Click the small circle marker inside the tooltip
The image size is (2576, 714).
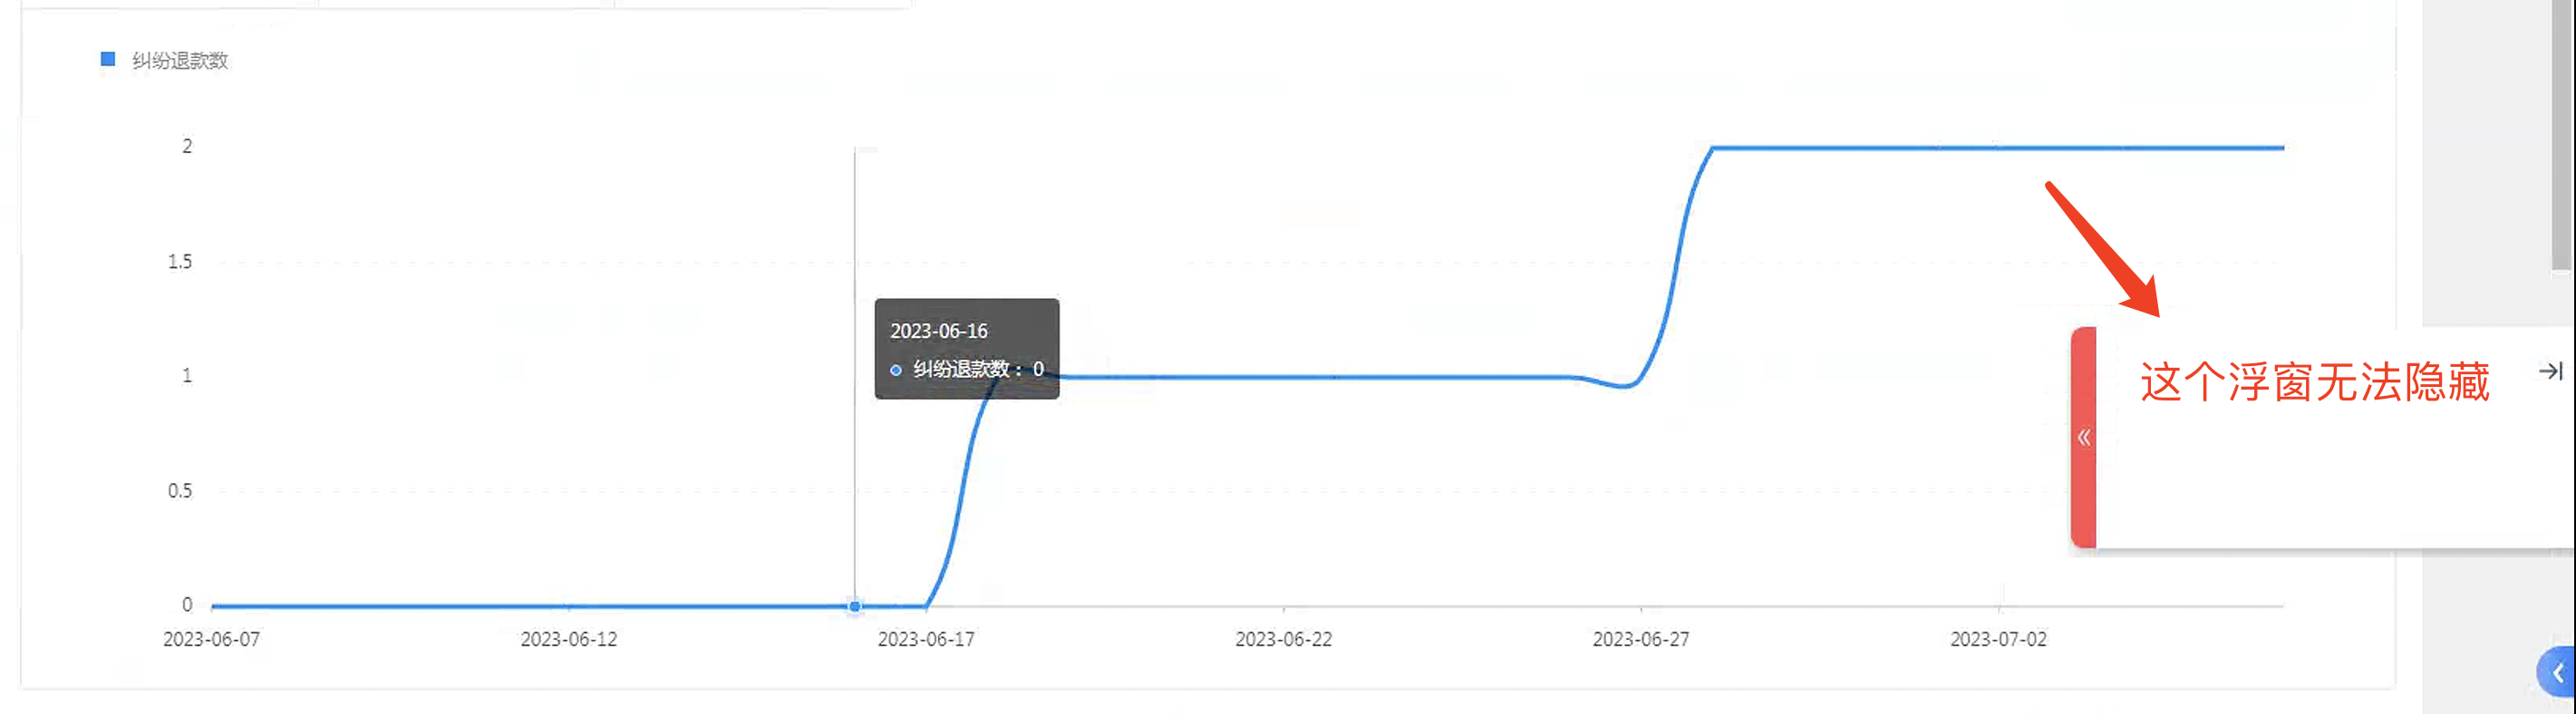click(896, 370)
